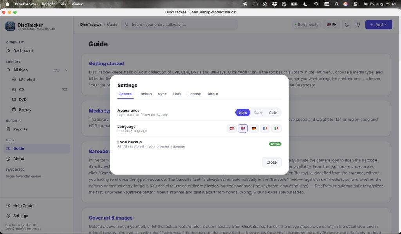Viewport: 401px width, 234px height.
Task: Switch to the Lists settings tab
Action: coord(177,94)
